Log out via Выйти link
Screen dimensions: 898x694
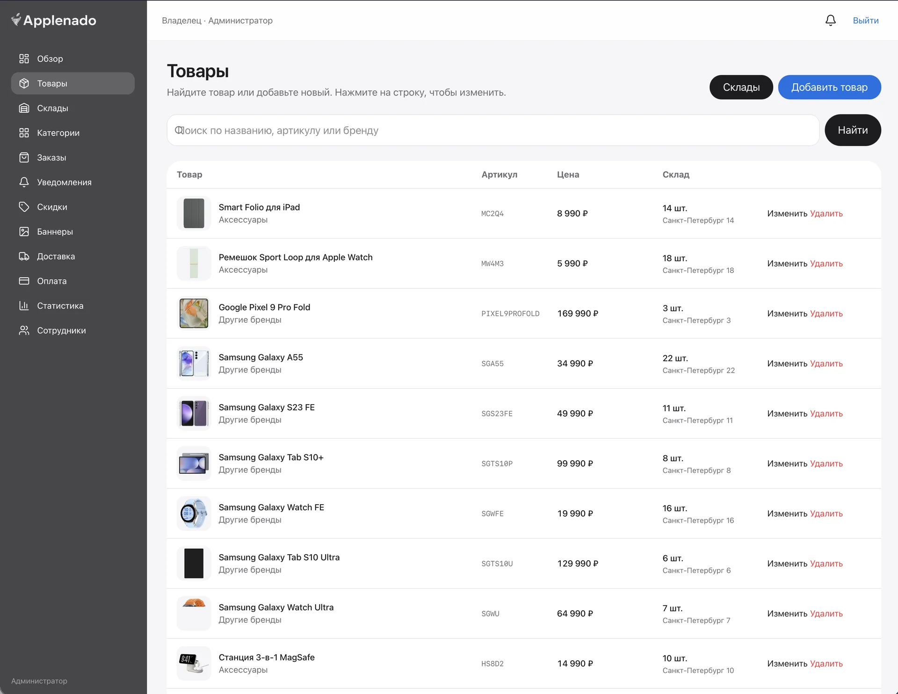tap(865, 21)
